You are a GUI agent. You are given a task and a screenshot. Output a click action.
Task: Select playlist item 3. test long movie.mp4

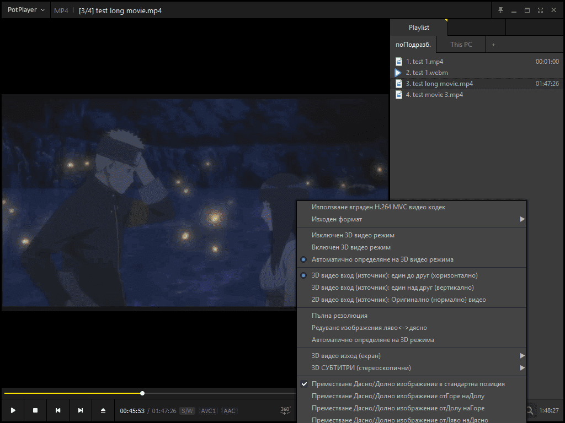click(x=477, y=84)
